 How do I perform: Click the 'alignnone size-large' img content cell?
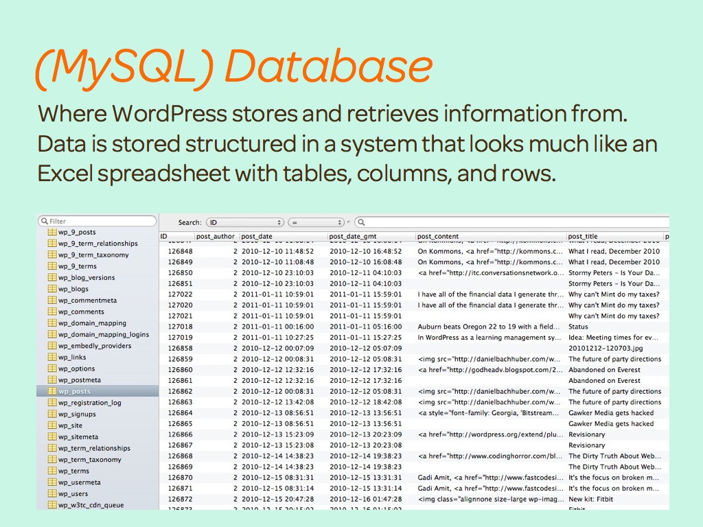click(490, 499)
